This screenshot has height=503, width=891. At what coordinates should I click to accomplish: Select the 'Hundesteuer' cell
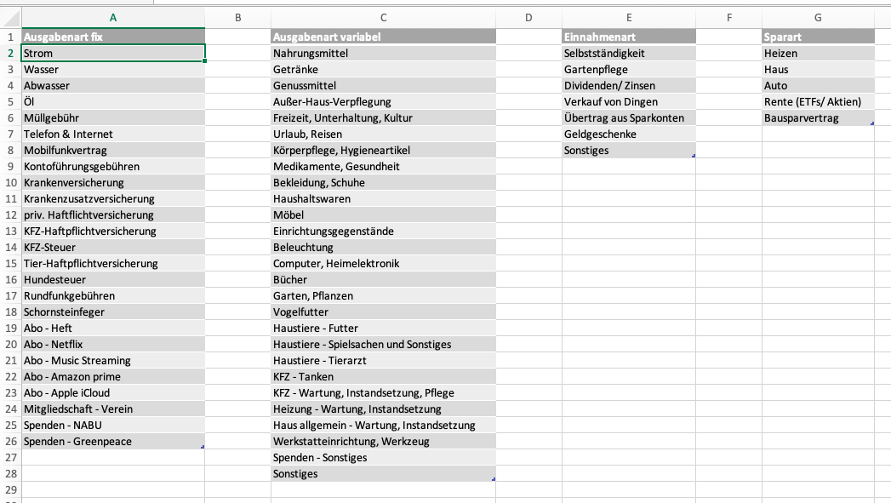(113, 280)
